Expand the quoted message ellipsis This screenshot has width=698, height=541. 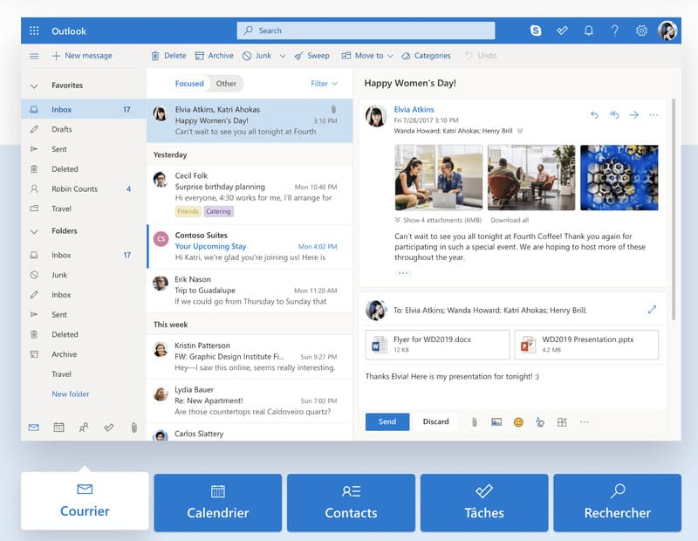pyautogui.click(x=403, y=273)
